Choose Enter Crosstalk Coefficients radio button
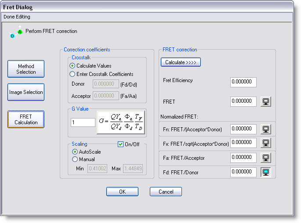 tap(73, 74)
